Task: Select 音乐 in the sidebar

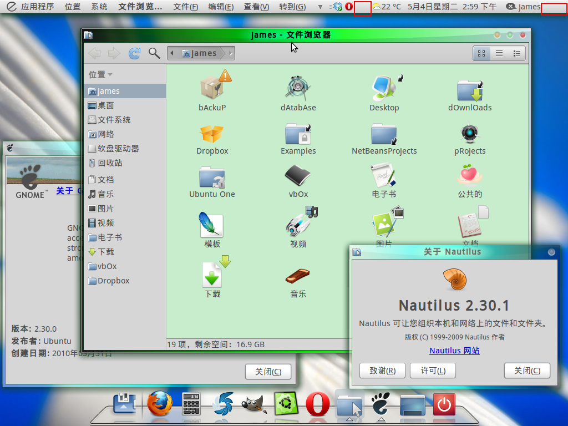Action: (125, 194)
